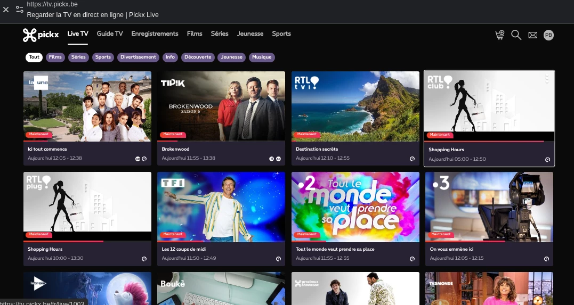The width and height of the screenshot is (574, 305).
Task: Click the Aujourd'hui 11:50 - 12:49 time text
Action: [x=189, y=258]
